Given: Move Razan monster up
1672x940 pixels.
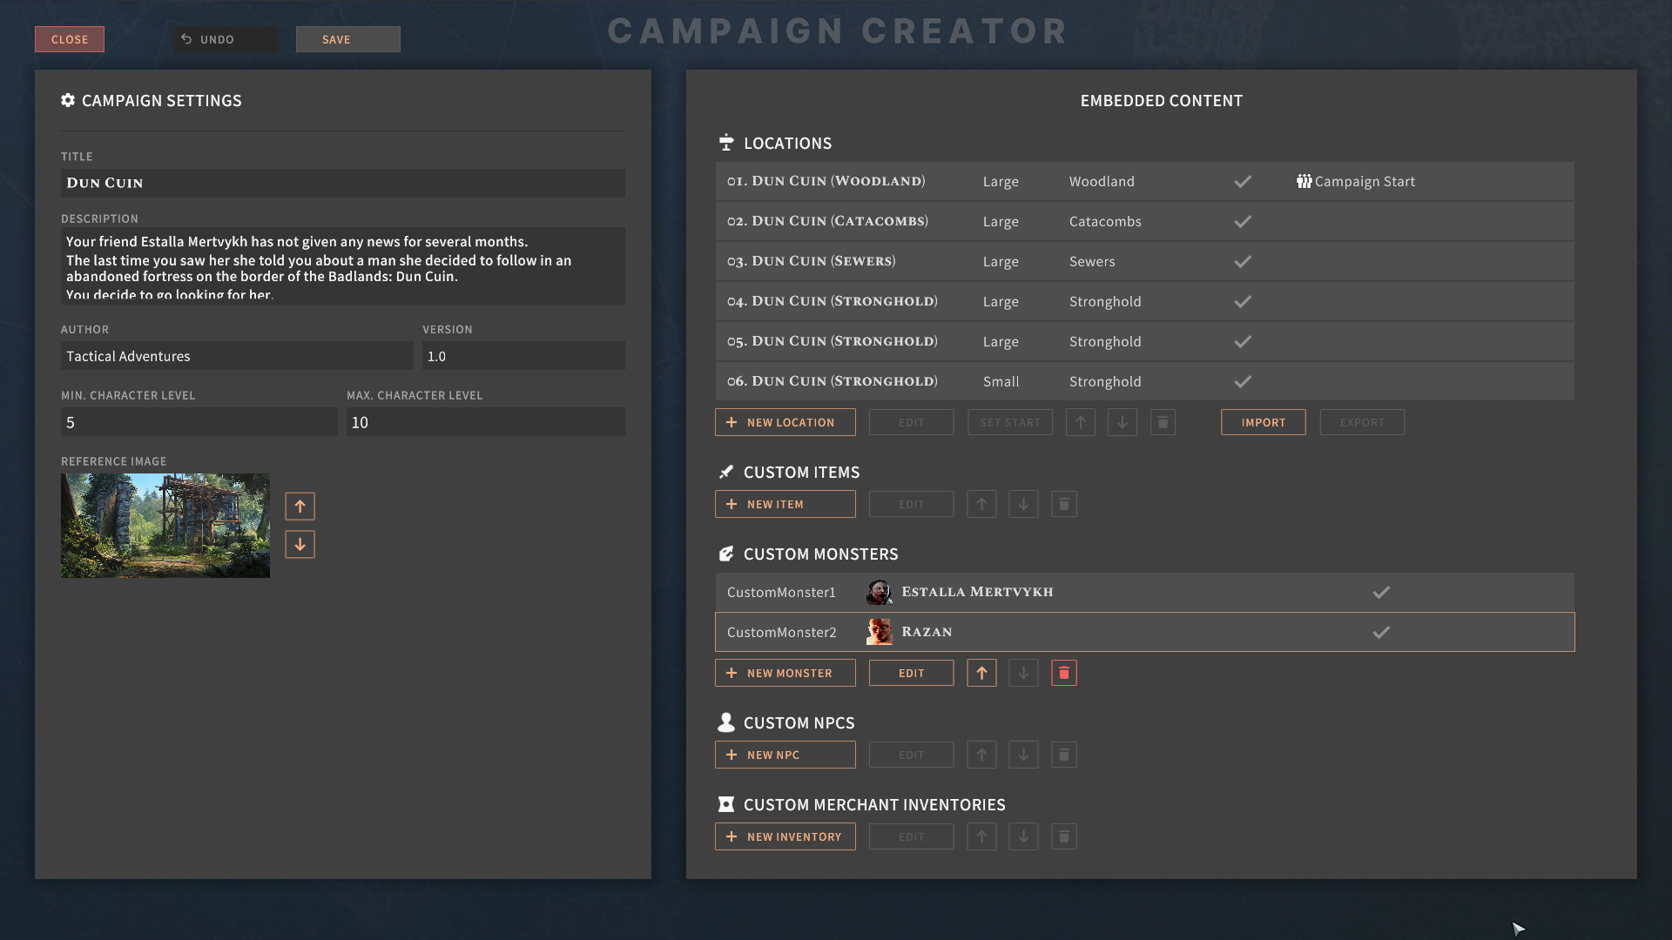Looking at the screenshot, I should click(x=981, y=673).
